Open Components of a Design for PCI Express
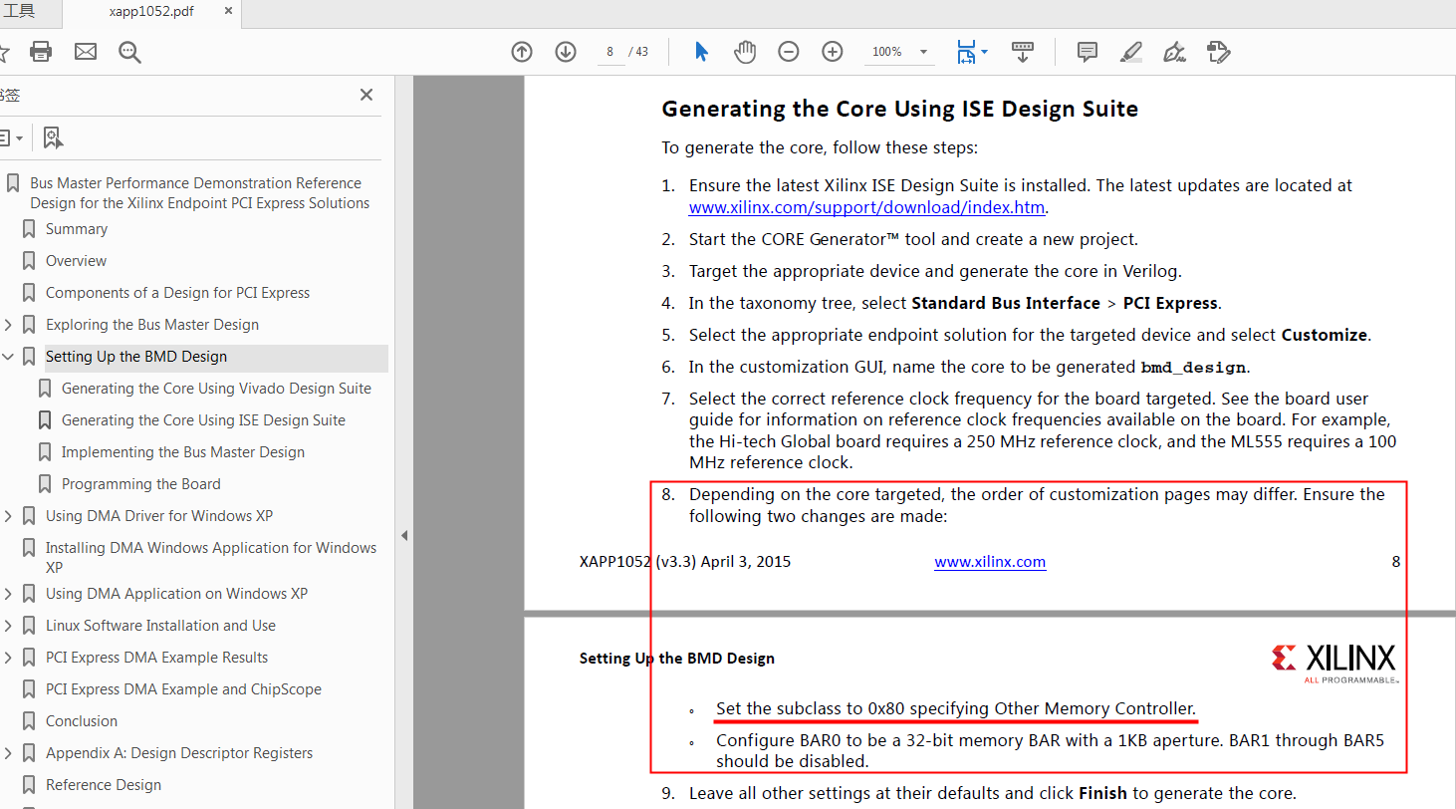This screenshot has width=1456, height=809. (x=177, y=293)
